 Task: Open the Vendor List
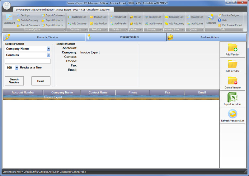pos(118,17)
